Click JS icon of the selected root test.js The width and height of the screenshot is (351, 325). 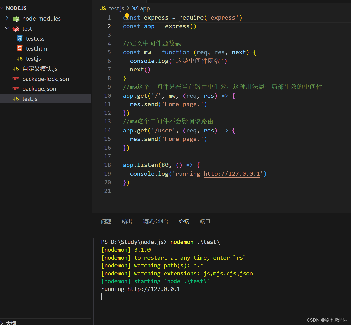pyautogui.click(x=16, y=99)
